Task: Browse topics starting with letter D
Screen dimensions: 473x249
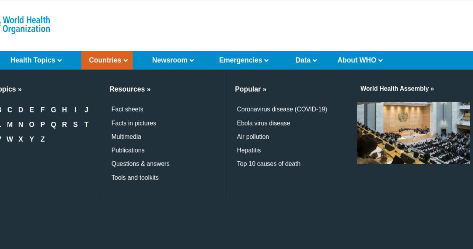Action: pos(21,110)
